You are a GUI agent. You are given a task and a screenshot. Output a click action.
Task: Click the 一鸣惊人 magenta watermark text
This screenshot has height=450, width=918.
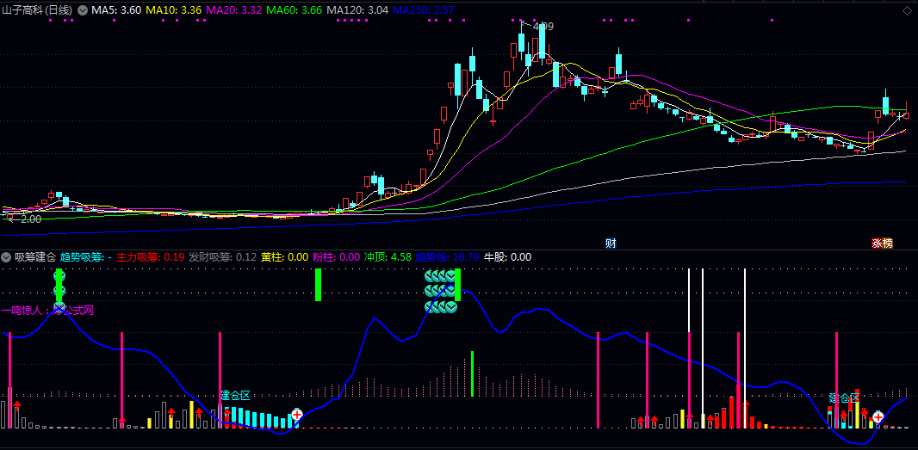(22, 310)
